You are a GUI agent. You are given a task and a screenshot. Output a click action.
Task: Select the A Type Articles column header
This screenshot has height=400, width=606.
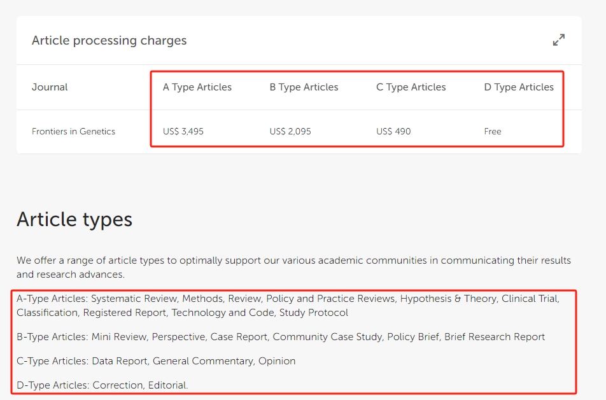[197, 87]
